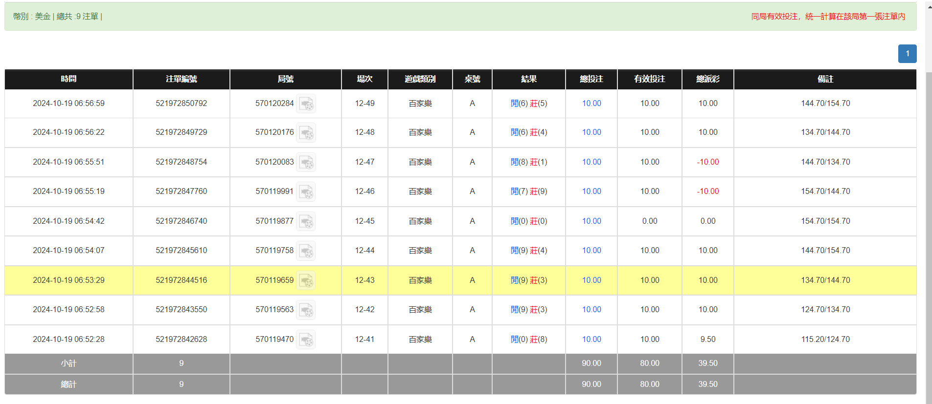
Task: Open replay icon for round 570119991
Action: 306,191
